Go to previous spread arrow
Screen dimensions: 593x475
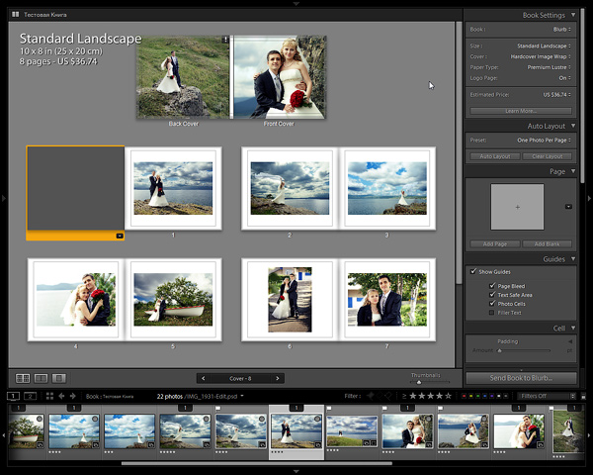point(203,378)
